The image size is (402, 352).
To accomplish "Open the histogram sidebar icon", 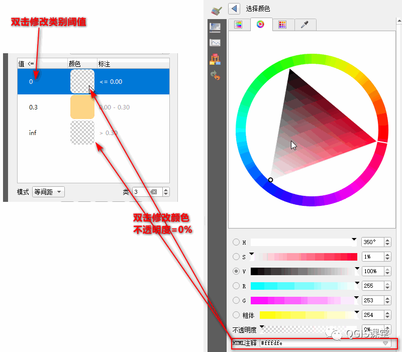I will click(x=215, y=43).
